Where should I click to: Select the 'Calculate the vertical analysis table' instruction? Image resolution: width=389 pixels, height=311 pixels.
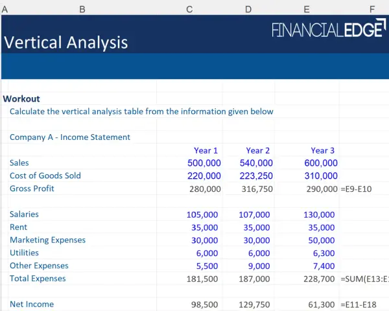pos(141,111)
